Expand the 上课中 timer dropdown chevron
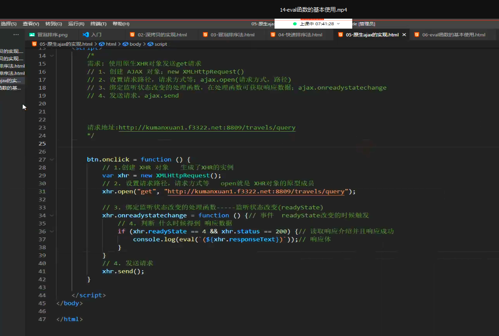 pos(338,24)
